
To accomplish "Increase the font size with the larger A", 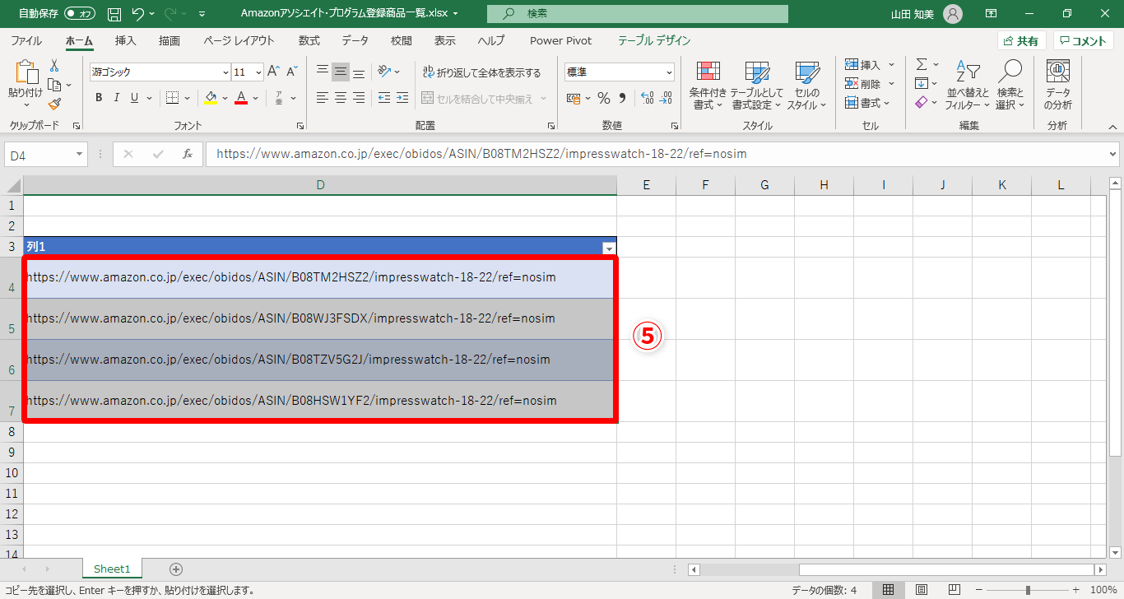I will [x=274, y=72].
